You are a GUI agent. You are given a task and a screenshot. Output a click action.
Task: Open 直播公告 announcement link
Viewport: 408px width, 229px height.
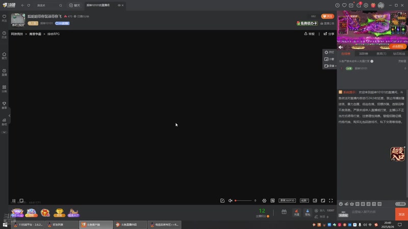327,23
